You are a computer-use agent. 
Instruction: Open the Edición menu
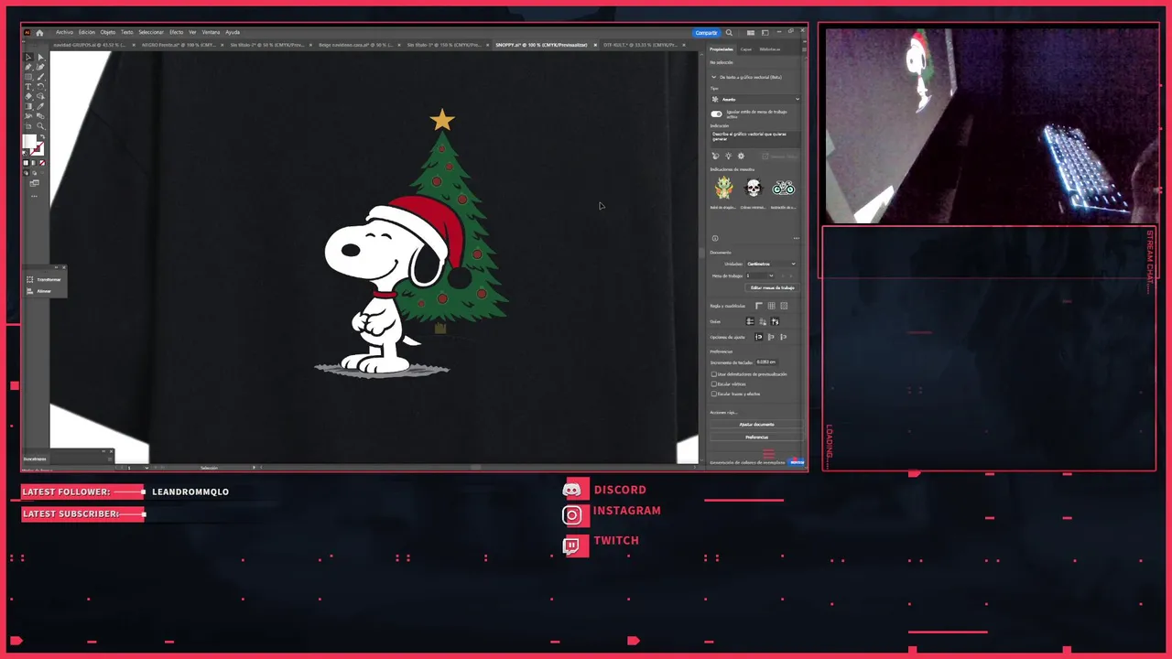[x=86, y=32]
